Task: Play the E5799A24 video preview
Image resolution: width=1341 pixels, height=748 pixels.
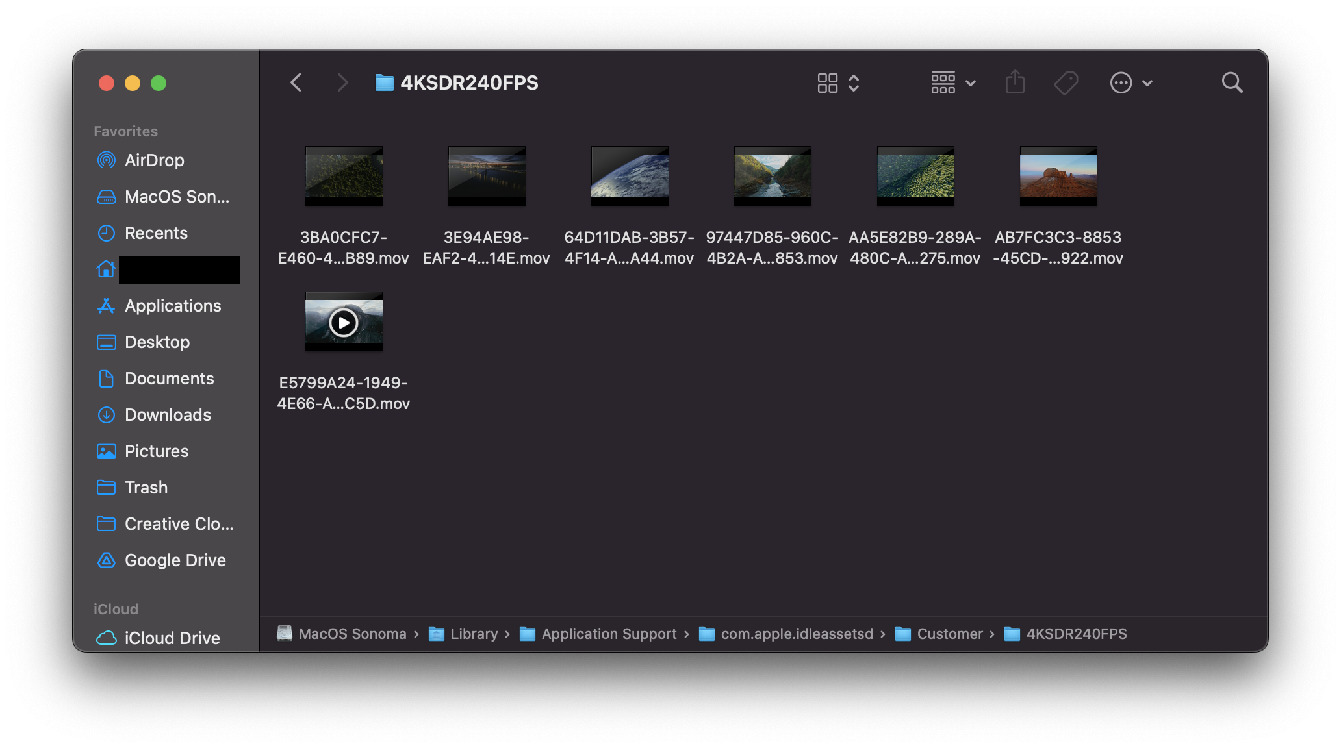Action: (344, 323)
